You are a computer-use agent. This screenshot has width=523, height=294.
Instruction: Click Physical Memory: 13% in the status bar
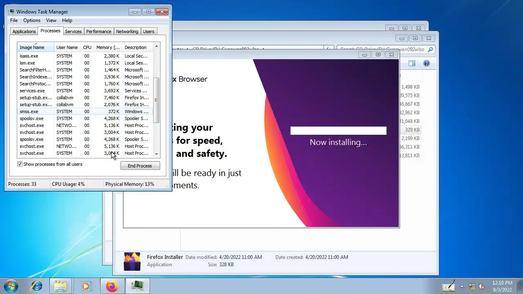tap(130, 184)
